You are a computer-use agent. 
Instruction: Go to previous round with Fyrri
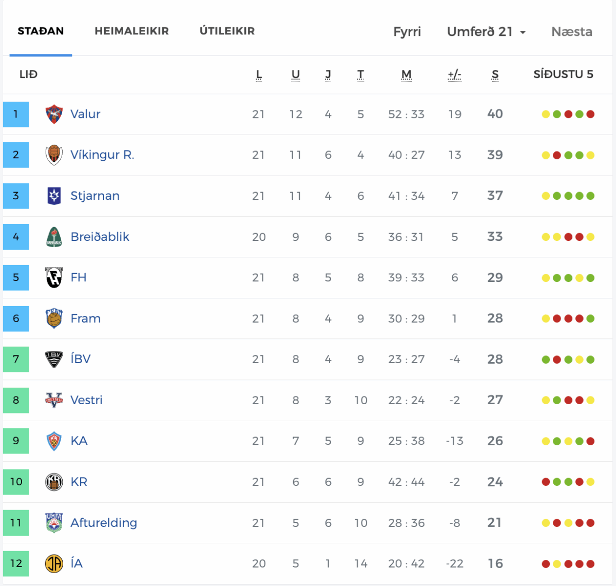coord(407,32)
